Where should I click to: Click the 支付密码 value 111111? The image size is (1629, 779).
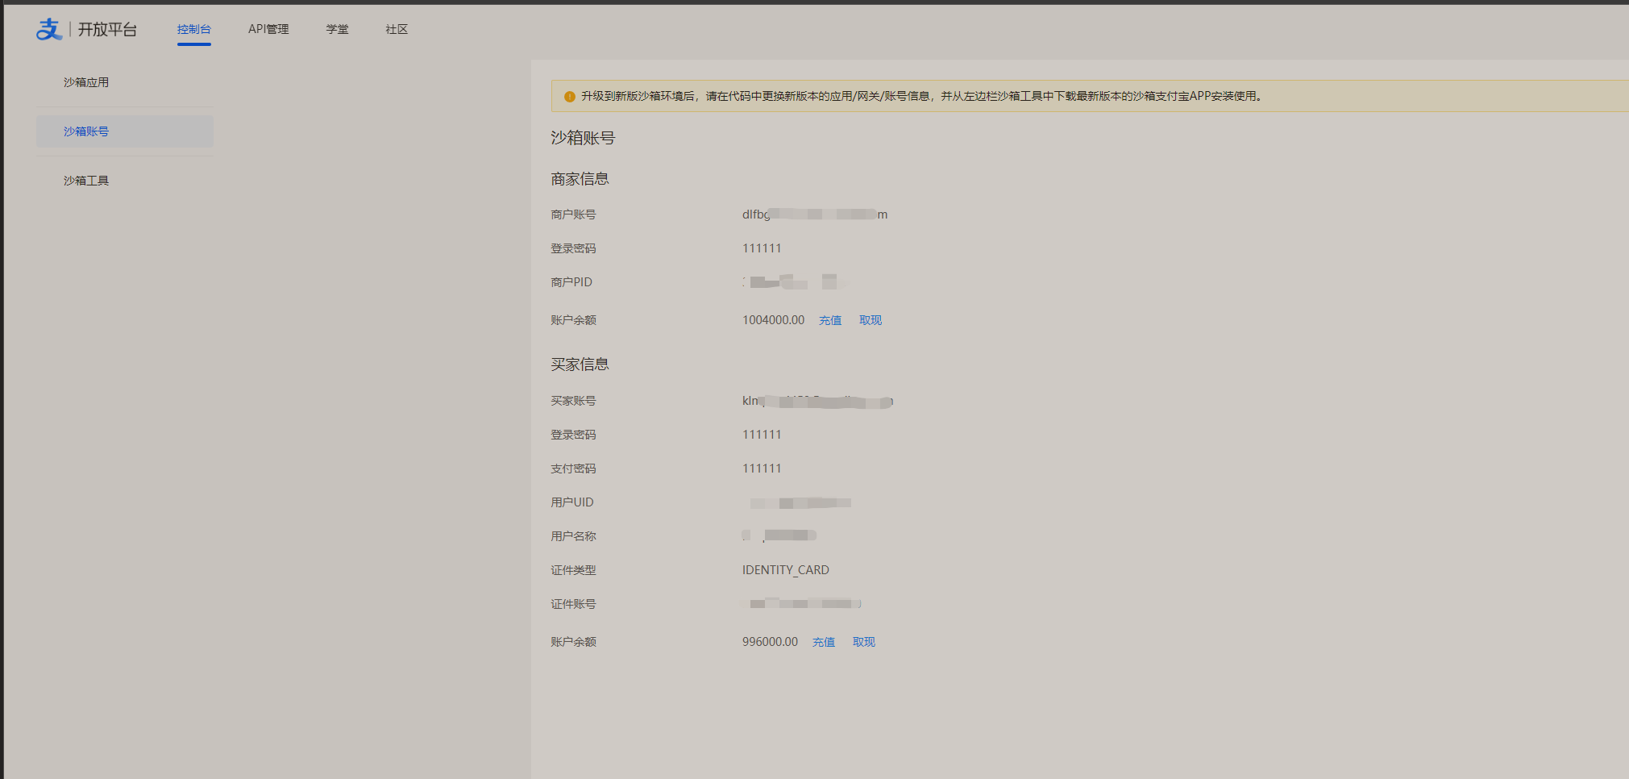[762, 469]
